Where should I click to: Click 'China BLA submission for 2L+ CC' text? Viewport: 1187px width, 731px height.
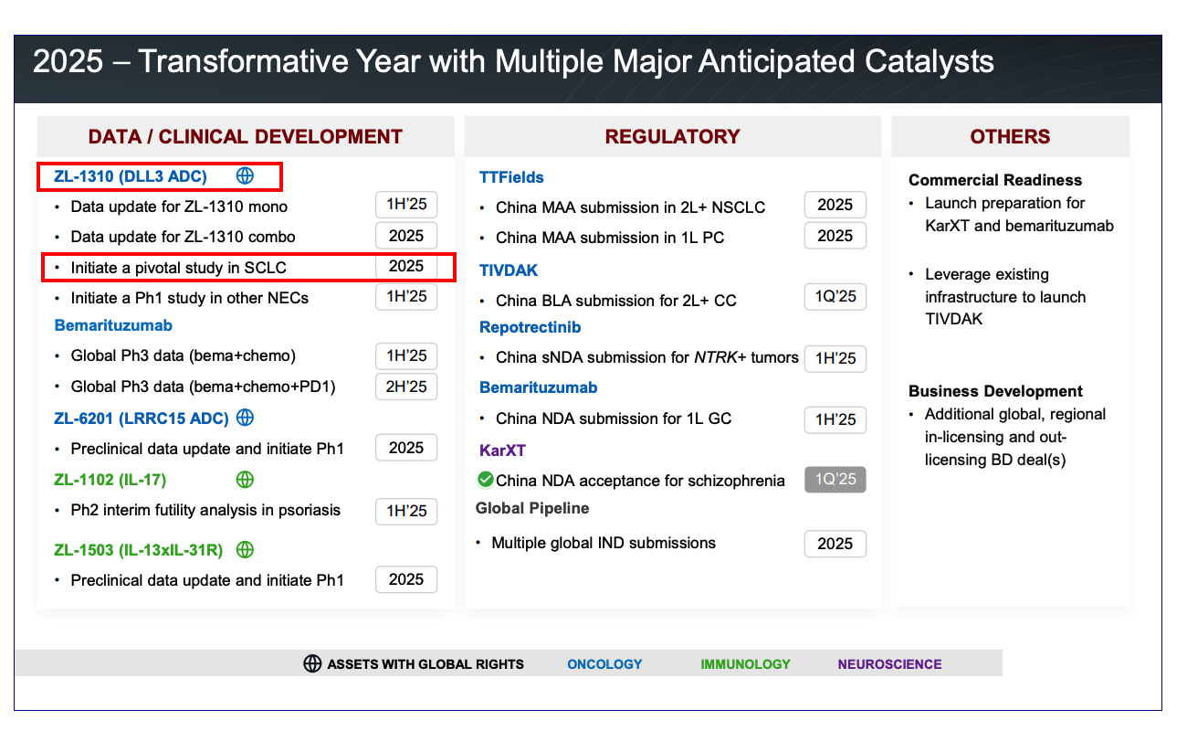pyautogui.click(x=616, y=301)
